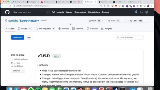Viewport: 160px width, 90px height.
Task: Click the stop loading button in toolbar
Action: [10, 6]
